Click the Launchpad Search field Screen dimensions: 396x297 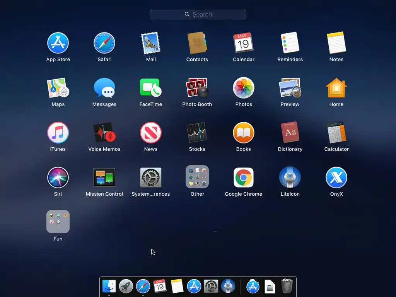(198, 14)
